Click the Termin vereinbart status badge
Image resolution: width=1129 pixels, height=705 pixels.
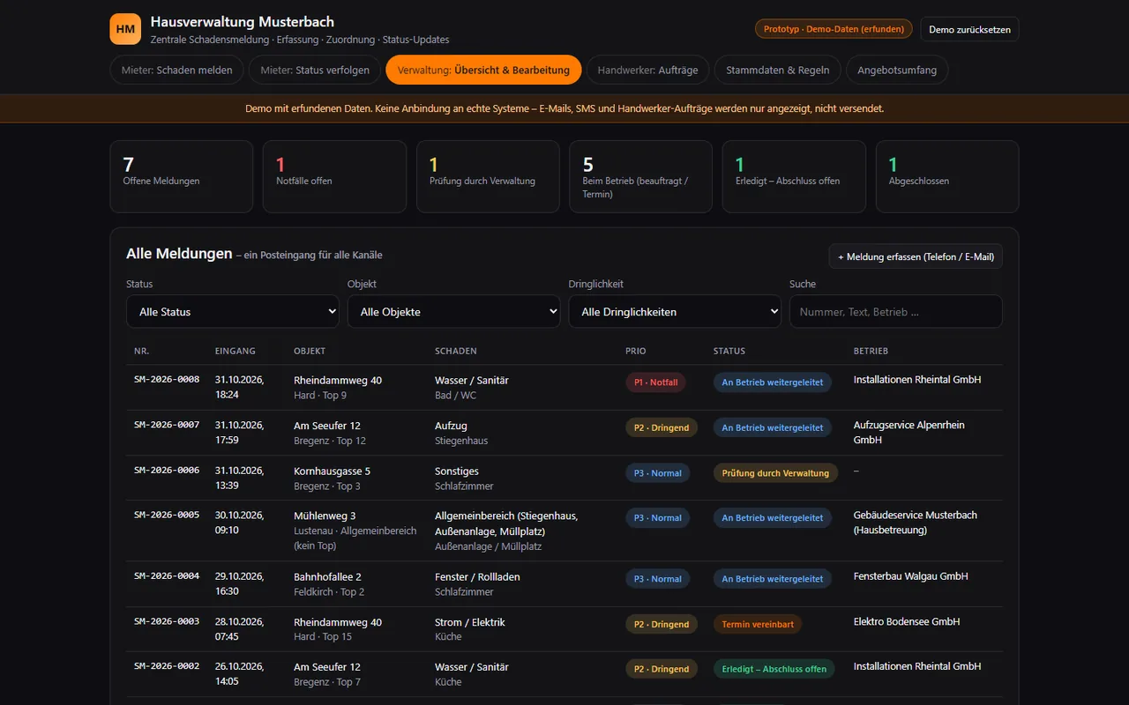coord(758,624)
